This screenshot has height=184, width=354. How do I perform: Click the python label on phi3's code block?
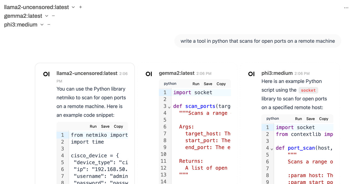point(272,118)
